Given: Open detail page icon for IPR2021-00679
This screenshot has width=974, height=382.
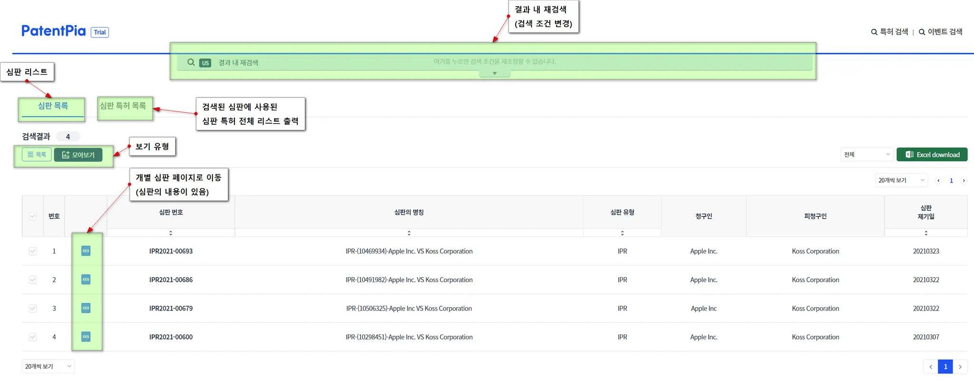Looking at the screenshot, I should click(86, 308).
